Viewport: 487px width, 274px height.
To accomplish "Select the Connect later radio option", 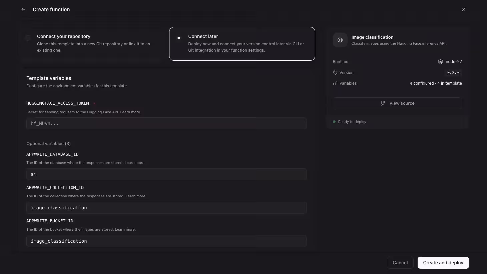I will (x=179, y=38).
